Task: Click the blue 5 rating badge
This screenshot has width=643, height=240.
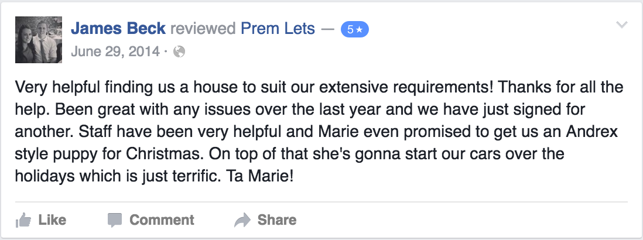Action: (x=355, y=29)
